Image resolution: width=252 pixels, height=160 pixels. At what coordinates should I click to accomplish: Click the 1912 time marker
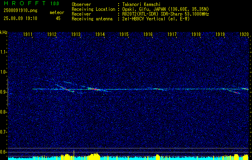[52, 34]
